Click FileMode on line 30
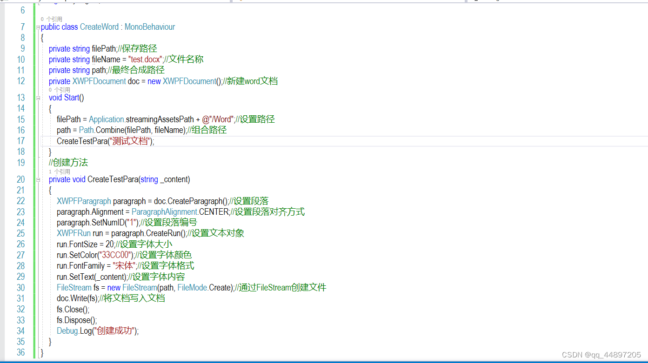This screenshot has width=648, height=363. click(x=192, y=288)
